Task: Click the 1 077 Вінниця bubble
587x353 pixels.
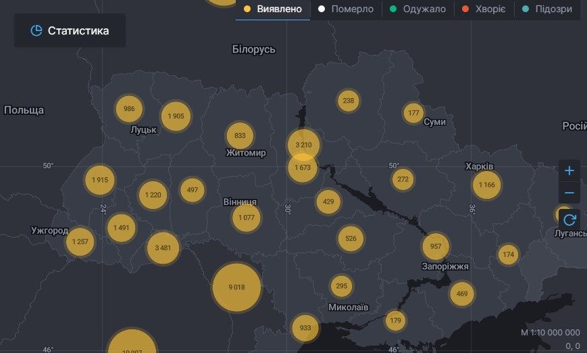Action: [246, 218]
